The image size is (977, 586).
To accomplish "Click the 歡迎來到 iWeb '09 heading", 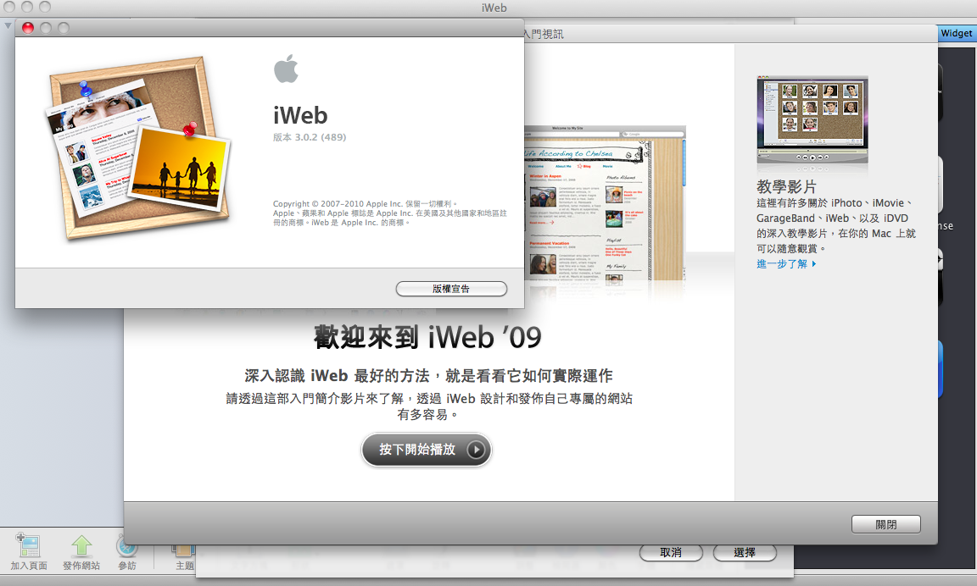I will [427, 337].
